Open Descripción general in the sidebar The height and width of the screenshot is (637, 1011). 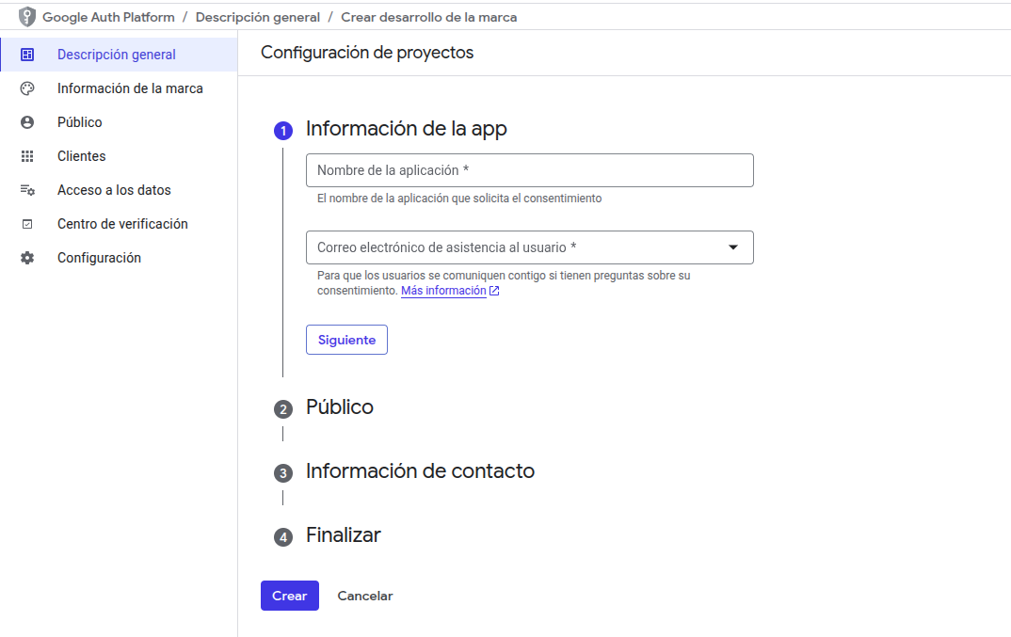[x=120, y=55]
